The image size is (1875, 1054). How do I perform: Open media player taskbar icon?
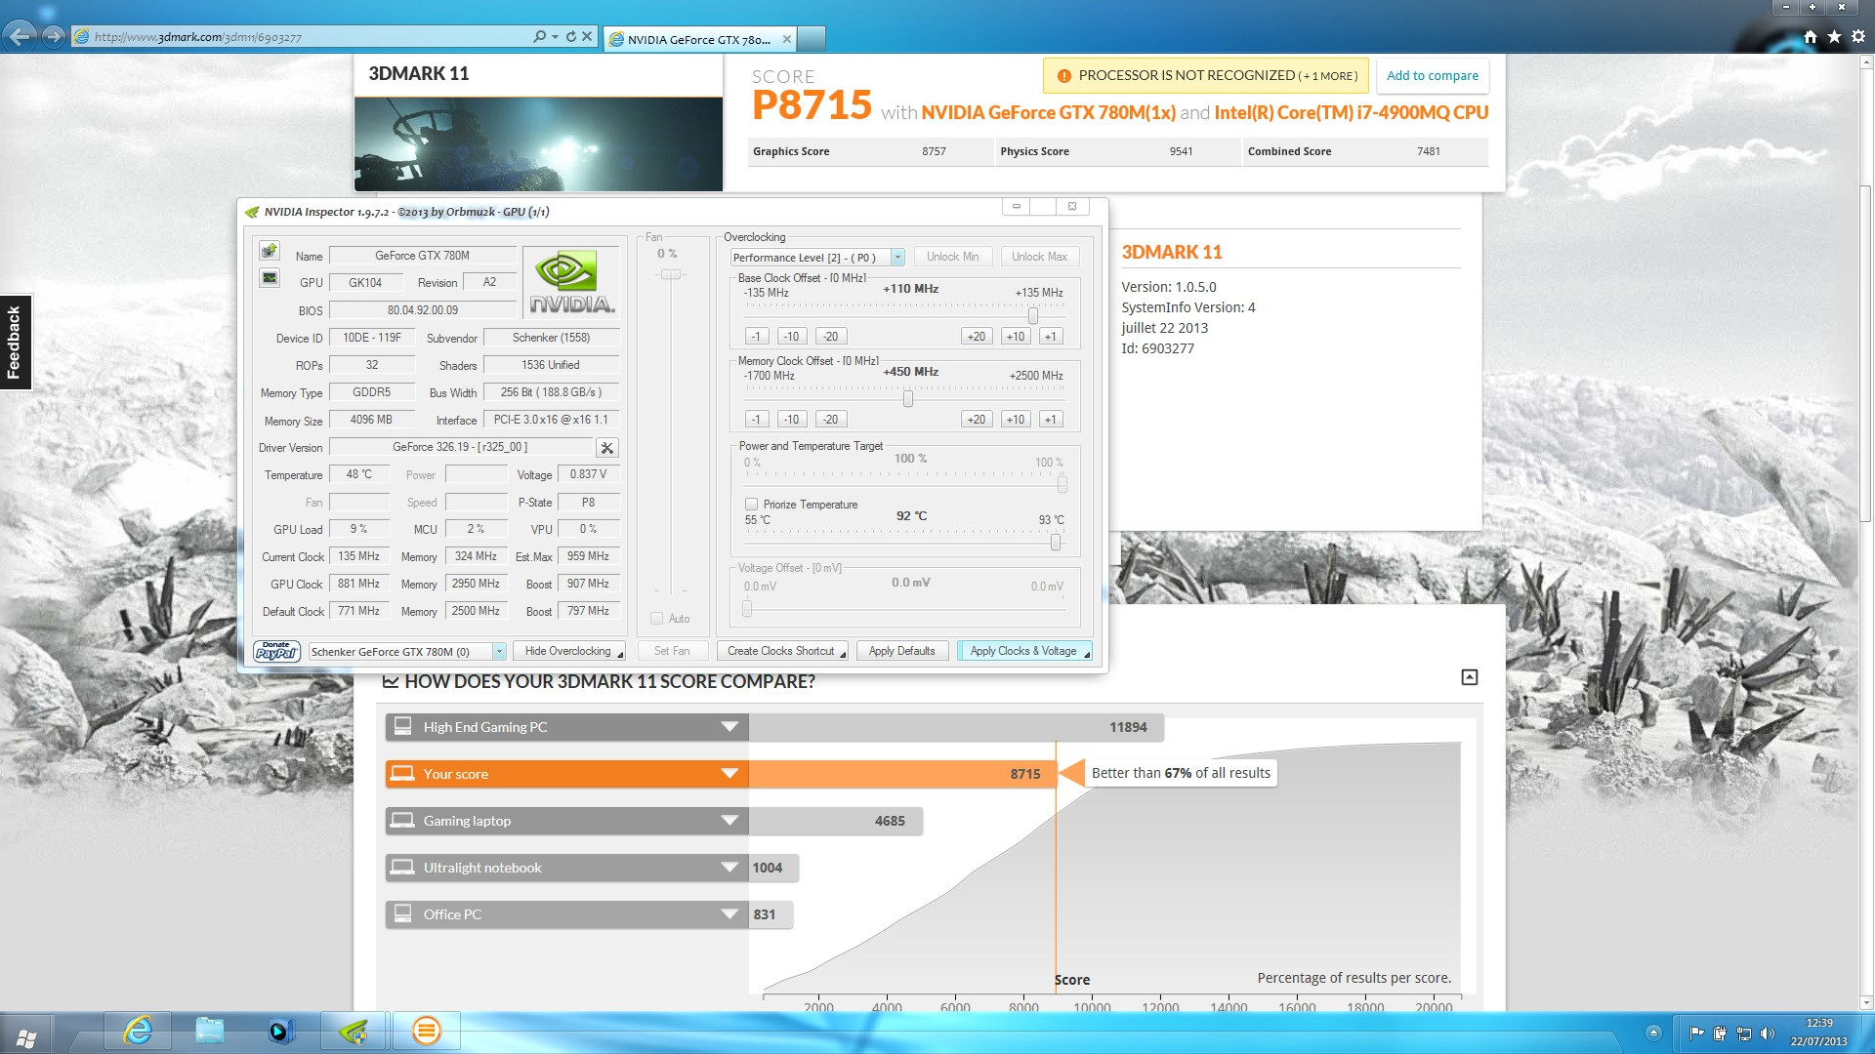(x=281, y=1031)
